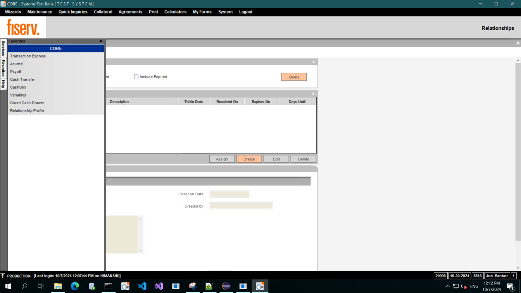Open the Command Prompt taskbar icon
Screen dimensions: 521x293
coord(109,286)
